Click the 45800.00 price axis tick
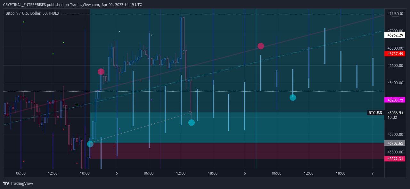This screenshot has width=410, height=189. 395,135
